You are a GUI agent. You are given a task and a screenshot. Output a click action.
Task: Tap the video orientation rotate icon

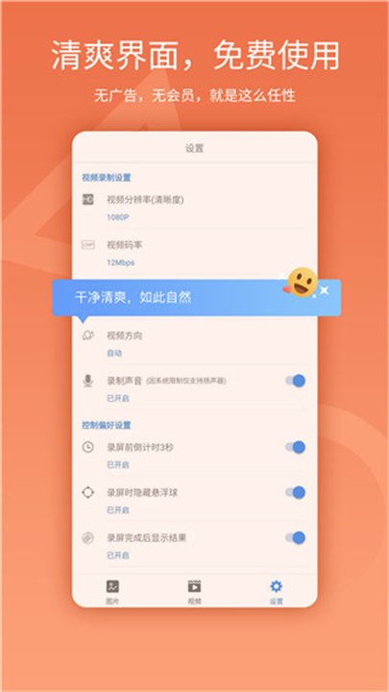[x=87, y=335]
